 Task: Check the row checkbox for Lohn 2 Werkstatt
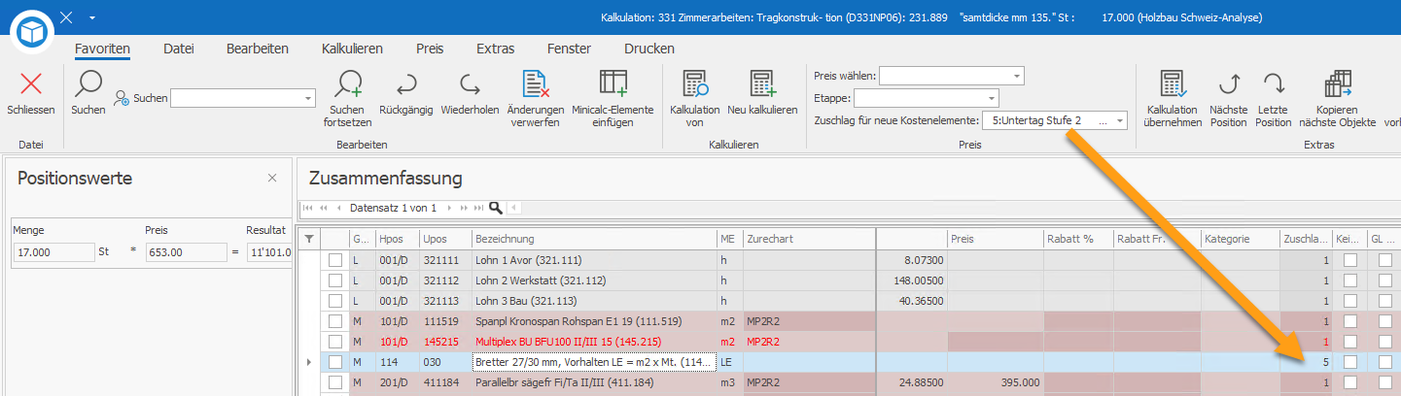(x=335, y=280)
